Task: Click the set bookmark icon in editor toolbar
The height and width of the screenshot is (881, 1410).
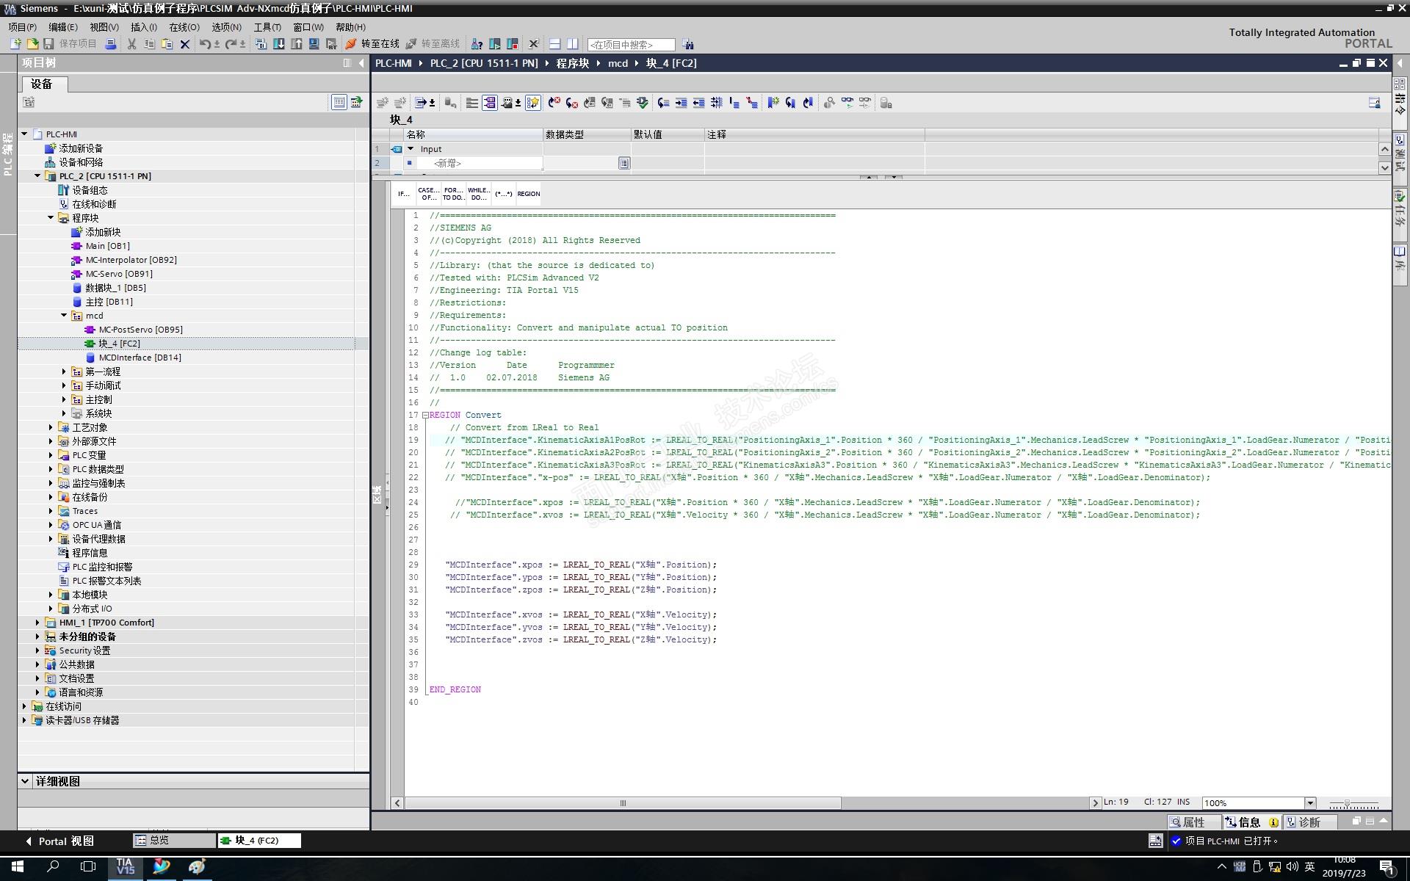Action: pyautogui.click(x=773, y=103)
